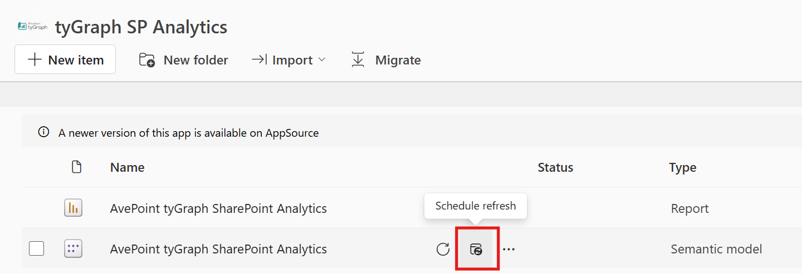The image size is (802, 274).
Task: Click the info icon in the AppSource notice
Action: click(43, 133)
